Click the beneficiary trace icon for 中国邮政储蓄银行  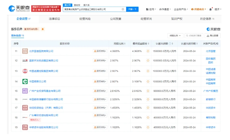point(148,99)
